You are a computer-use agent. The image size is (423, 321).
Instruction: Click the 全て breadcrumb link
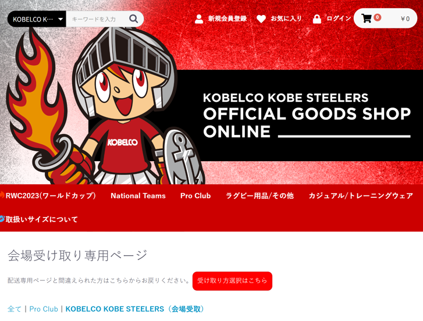(15, 309)
